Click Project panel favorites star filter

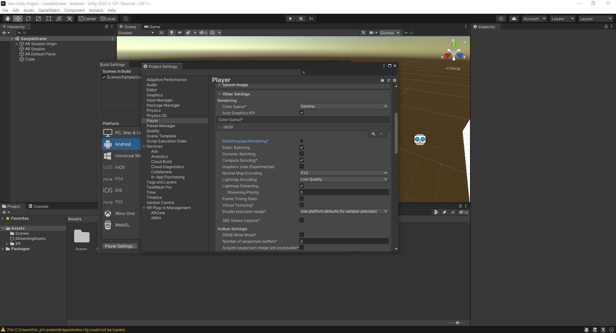tap(453, 212)
